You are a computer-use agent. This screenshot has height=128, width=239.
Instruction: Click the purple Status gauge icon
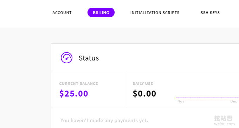[66, 58]
